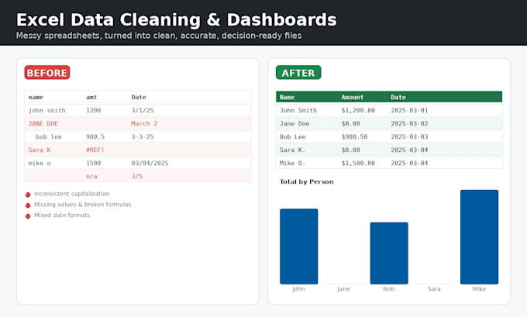Screen dimensions: 527x317
Task: Click the subtitle starting with Messy spreadsheets
Action: (x=159, y=36)
